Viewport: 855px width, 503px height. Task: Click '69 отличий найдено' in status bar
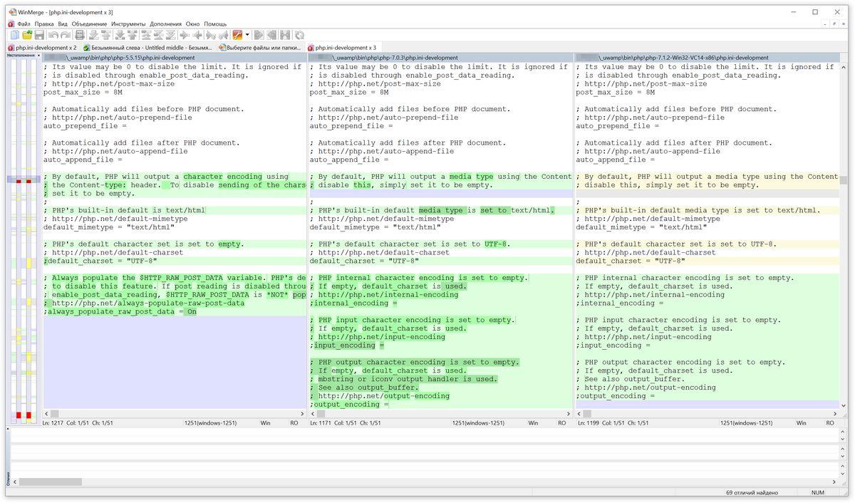coord(752,492)
